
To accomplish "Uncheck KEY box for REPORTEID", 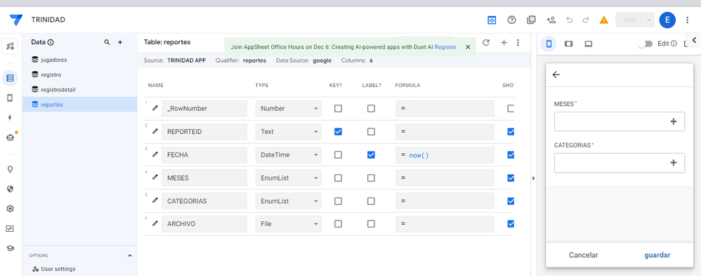I will (x=338, y=131).
